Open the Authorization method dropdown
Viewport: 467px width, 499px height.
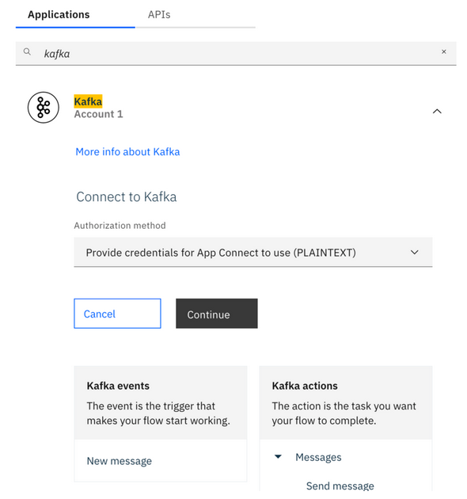(253, 252)
